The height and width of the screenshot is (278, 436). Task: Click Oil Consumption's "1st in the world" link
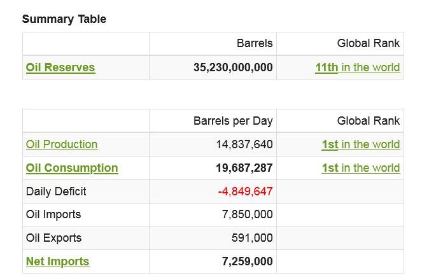click(360, 168)
